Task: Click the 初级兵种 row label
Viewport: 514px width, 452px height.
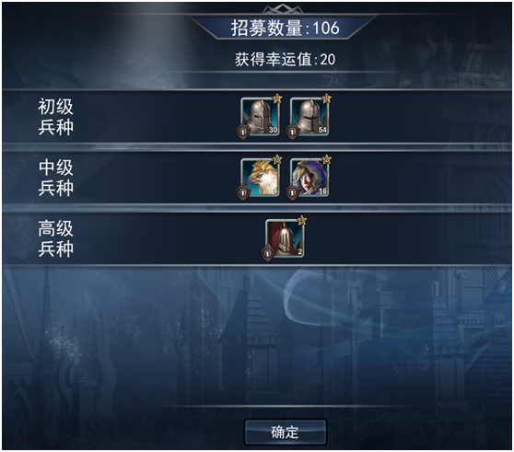Action: [55, 117]
